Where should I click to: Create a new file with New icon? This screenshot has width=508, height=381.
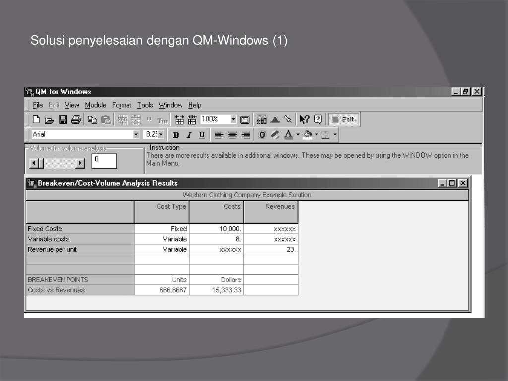[36, 120]
